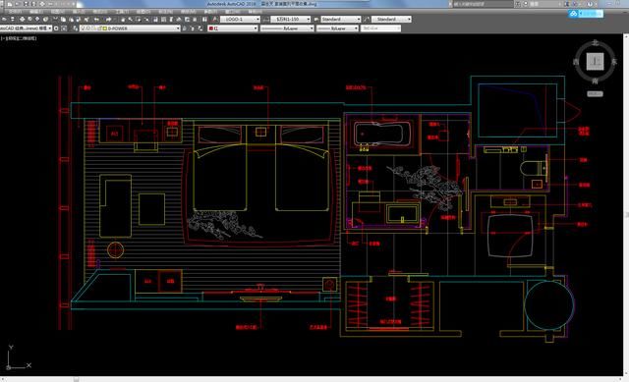Screen dimensions: 629x382
Task: Toggle freeze sun icon for 0-POWER layer
Action: click(87, 28)
